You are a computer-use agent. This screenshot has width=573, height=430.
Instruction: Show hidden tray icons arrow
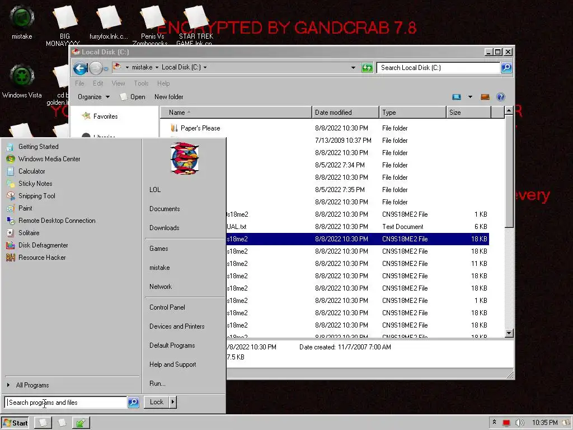(495, 422)
